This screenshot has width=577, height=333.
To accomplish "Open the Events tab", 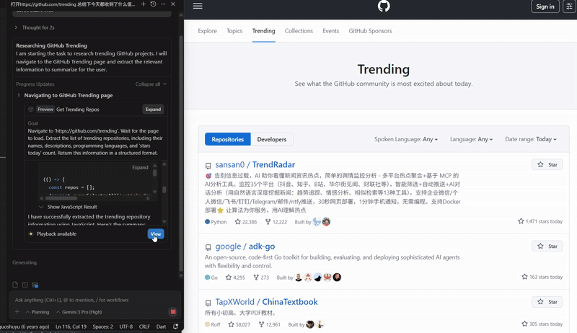I will [x=331, y=31].
